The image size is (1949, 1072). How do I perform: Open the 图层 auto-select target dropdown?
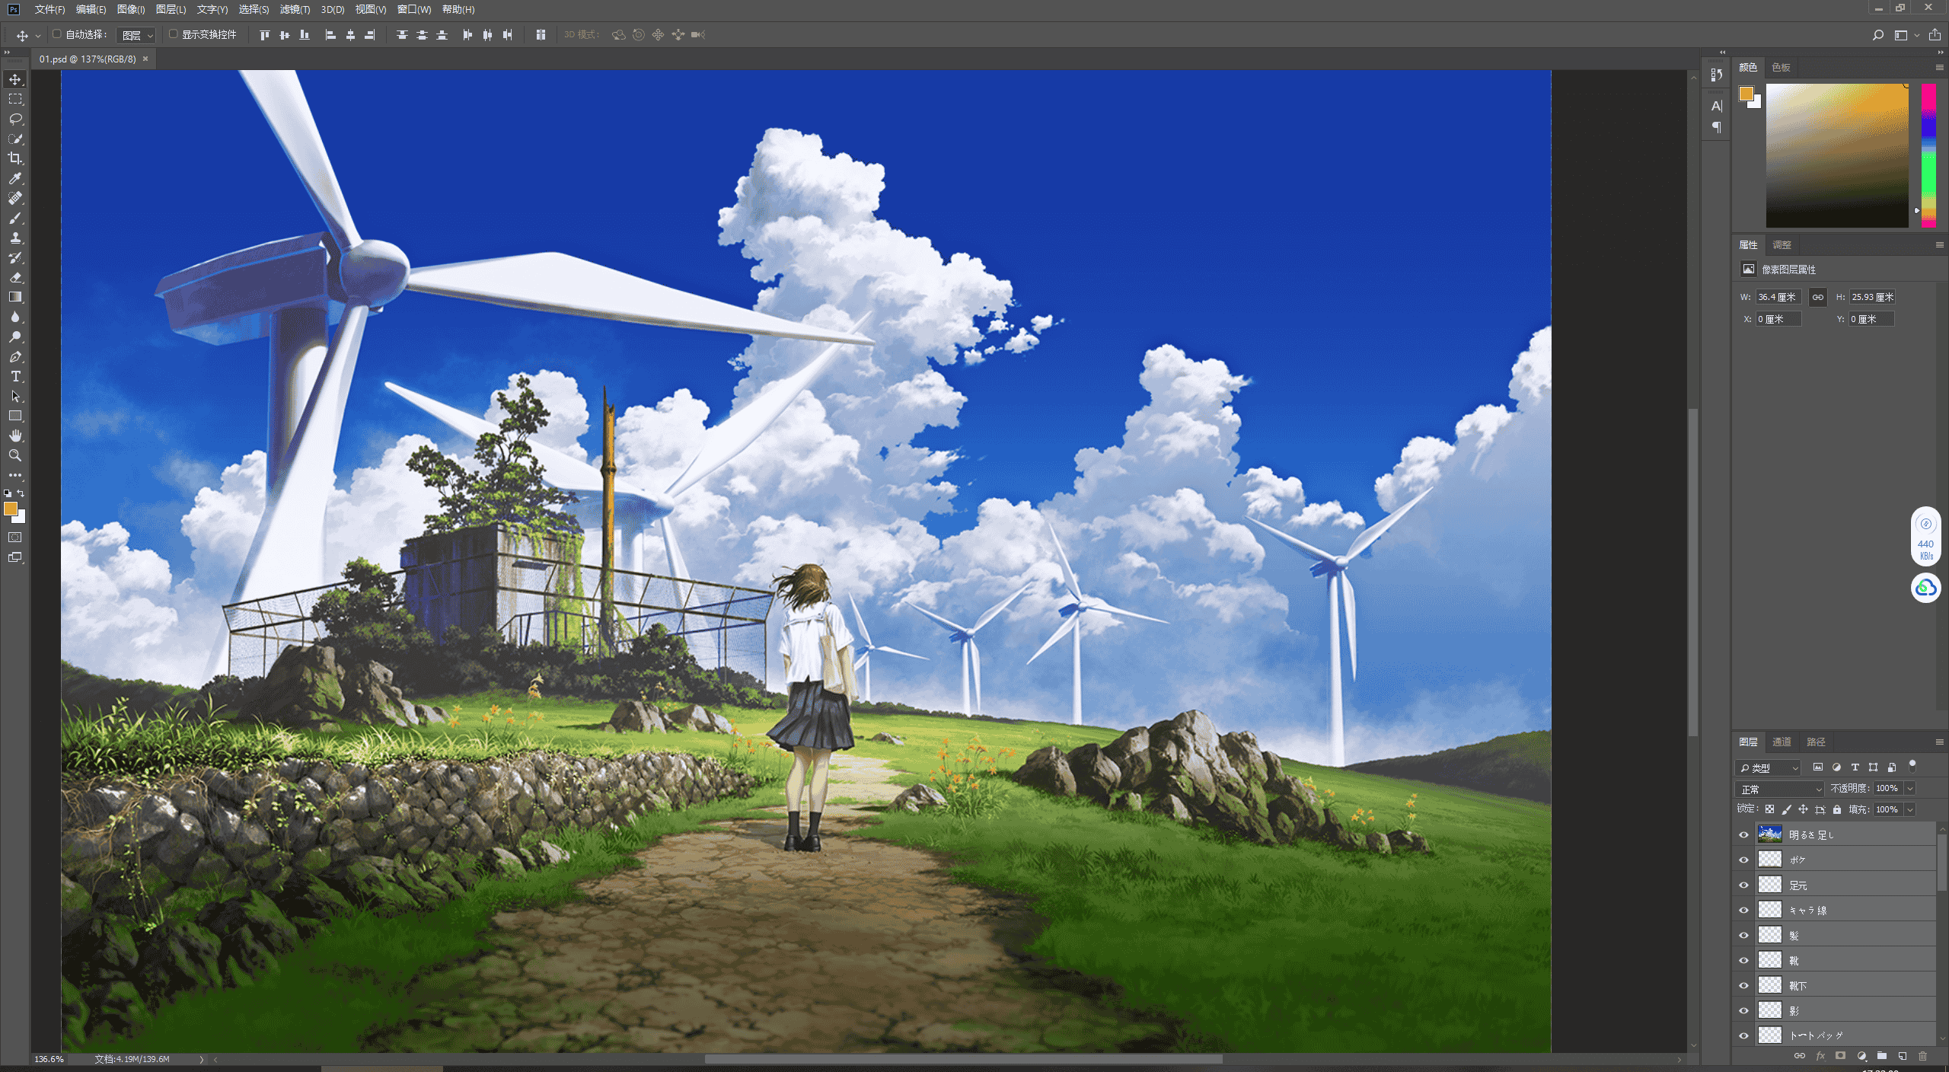pos(137,35)
